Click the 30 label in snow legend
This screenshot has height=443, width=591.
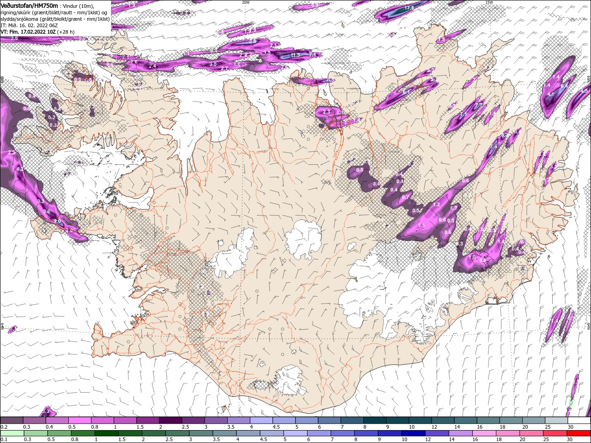tap(571, 427)
